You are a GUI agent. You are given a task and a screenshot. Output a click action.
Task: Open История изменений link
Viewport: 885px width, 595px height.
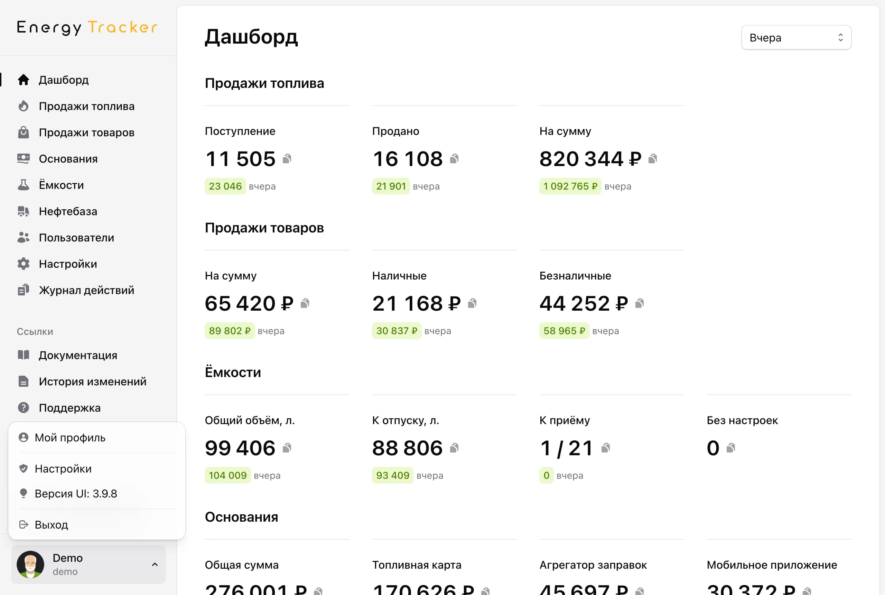[93, 381]
